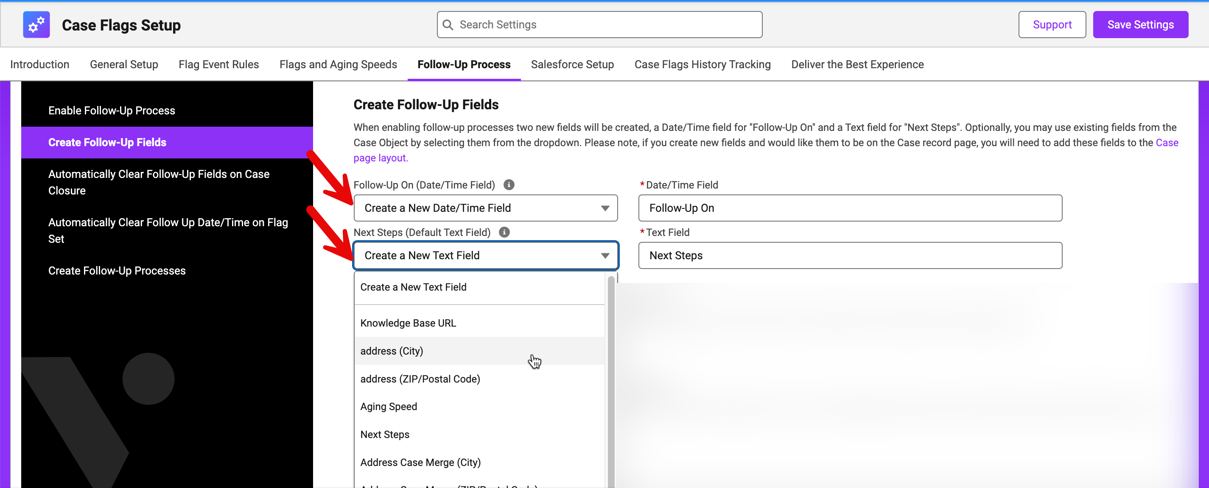Click the Search Settings input field
1209x488 pixels.
pyautogui.click(x=599, y=25)
